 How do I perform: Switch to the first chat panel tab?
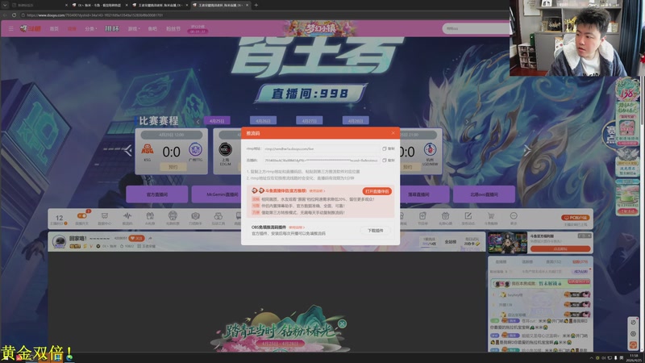[501, 261]
